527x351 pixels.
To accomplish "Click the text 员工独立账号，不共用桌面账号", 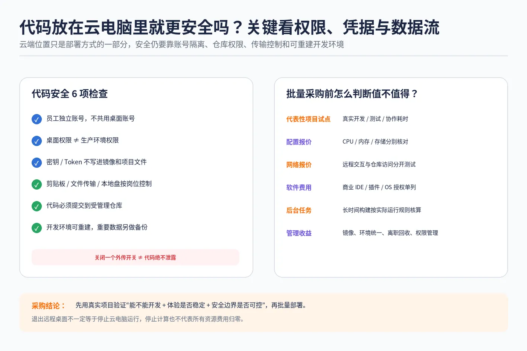I will tap(90, 119).
